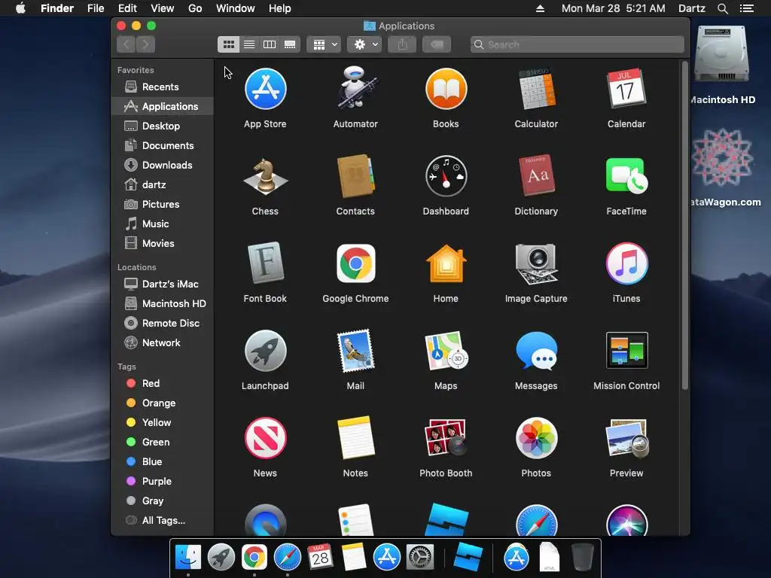
Task: Click the Edit Tags toolbar button
Action: tap(437, 44)
